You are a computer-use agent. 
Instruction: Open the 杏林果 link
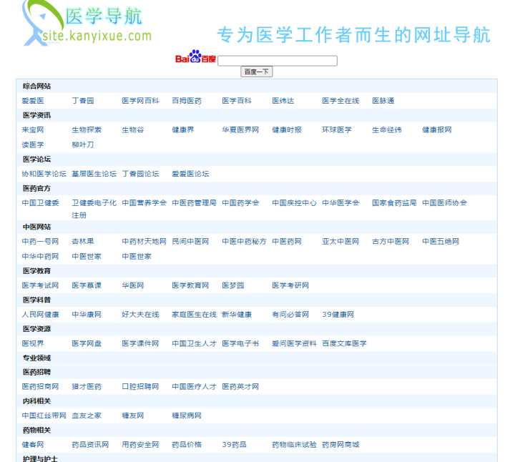[x=83, y=242]
